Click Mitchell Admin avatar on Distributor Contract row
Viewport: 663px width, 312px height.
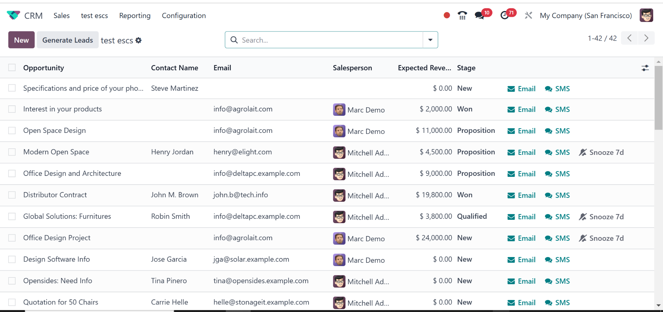tap(339, 195)
